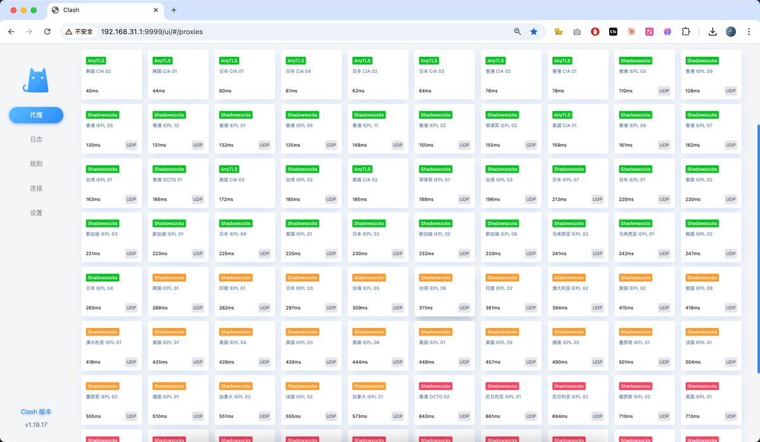Open the 规则 (Rules) sidebar tab
This screenshot has height=442, width=760.
[x=36, y=163]
